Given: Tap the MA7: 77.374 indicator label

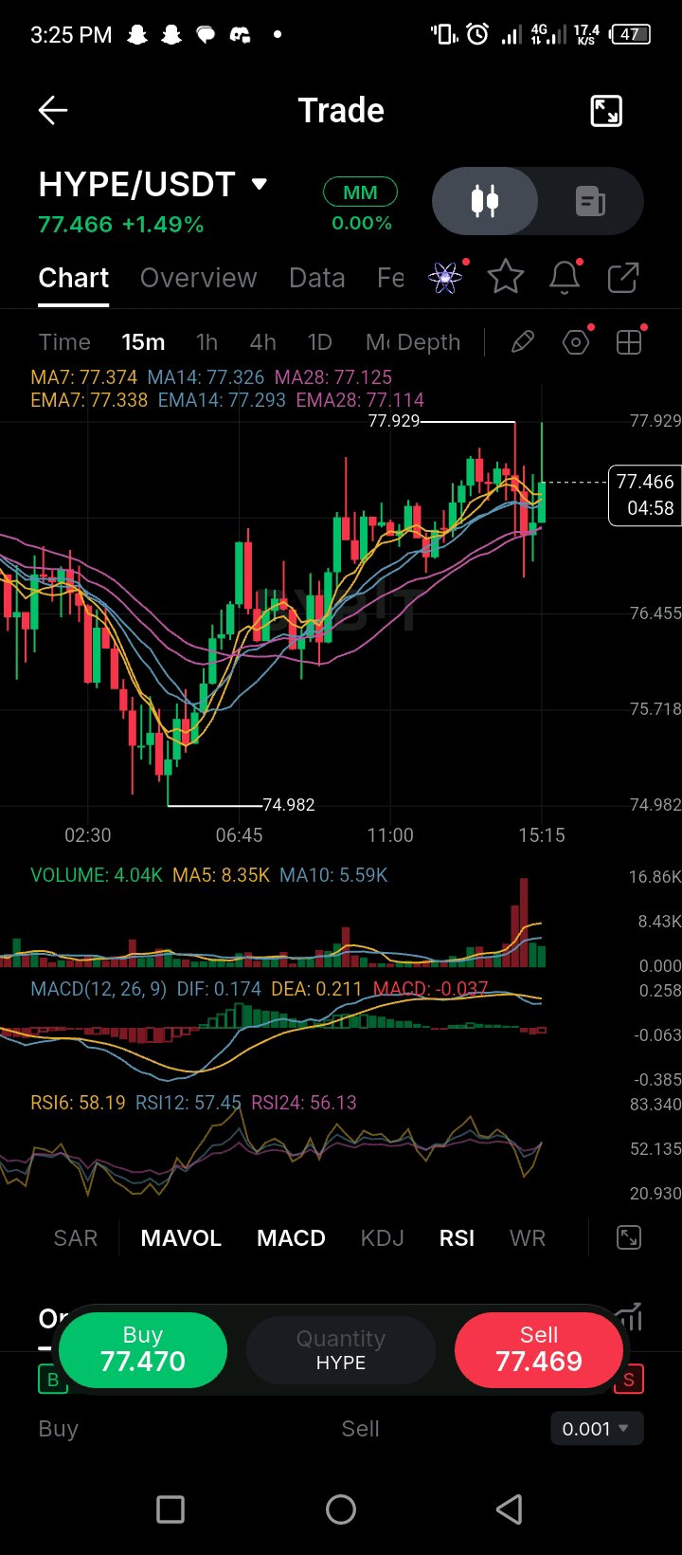Looking at the screenshot, I should (83, 377).
